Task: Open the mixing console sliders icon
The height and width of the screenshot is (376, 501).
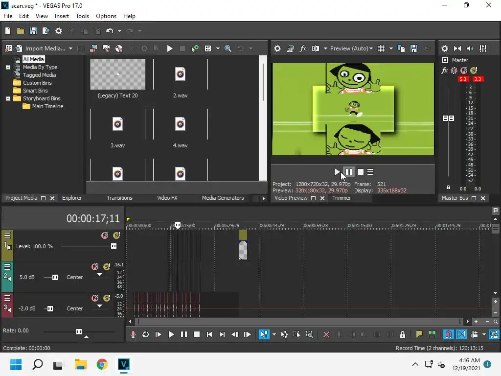Action: pos(483,48)
